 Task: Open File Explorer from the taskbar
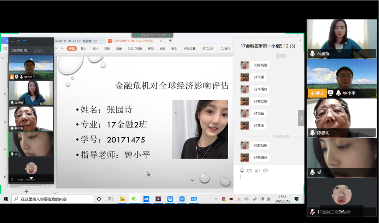[123, 199]
